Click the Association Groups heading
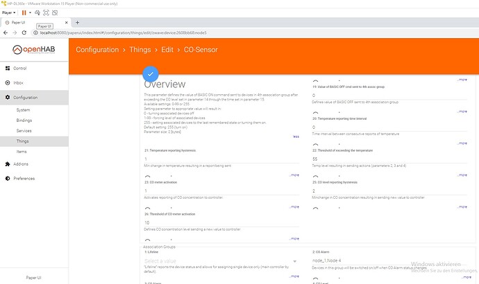This screenshot has height=284, width=479. (x=159, y=247)
